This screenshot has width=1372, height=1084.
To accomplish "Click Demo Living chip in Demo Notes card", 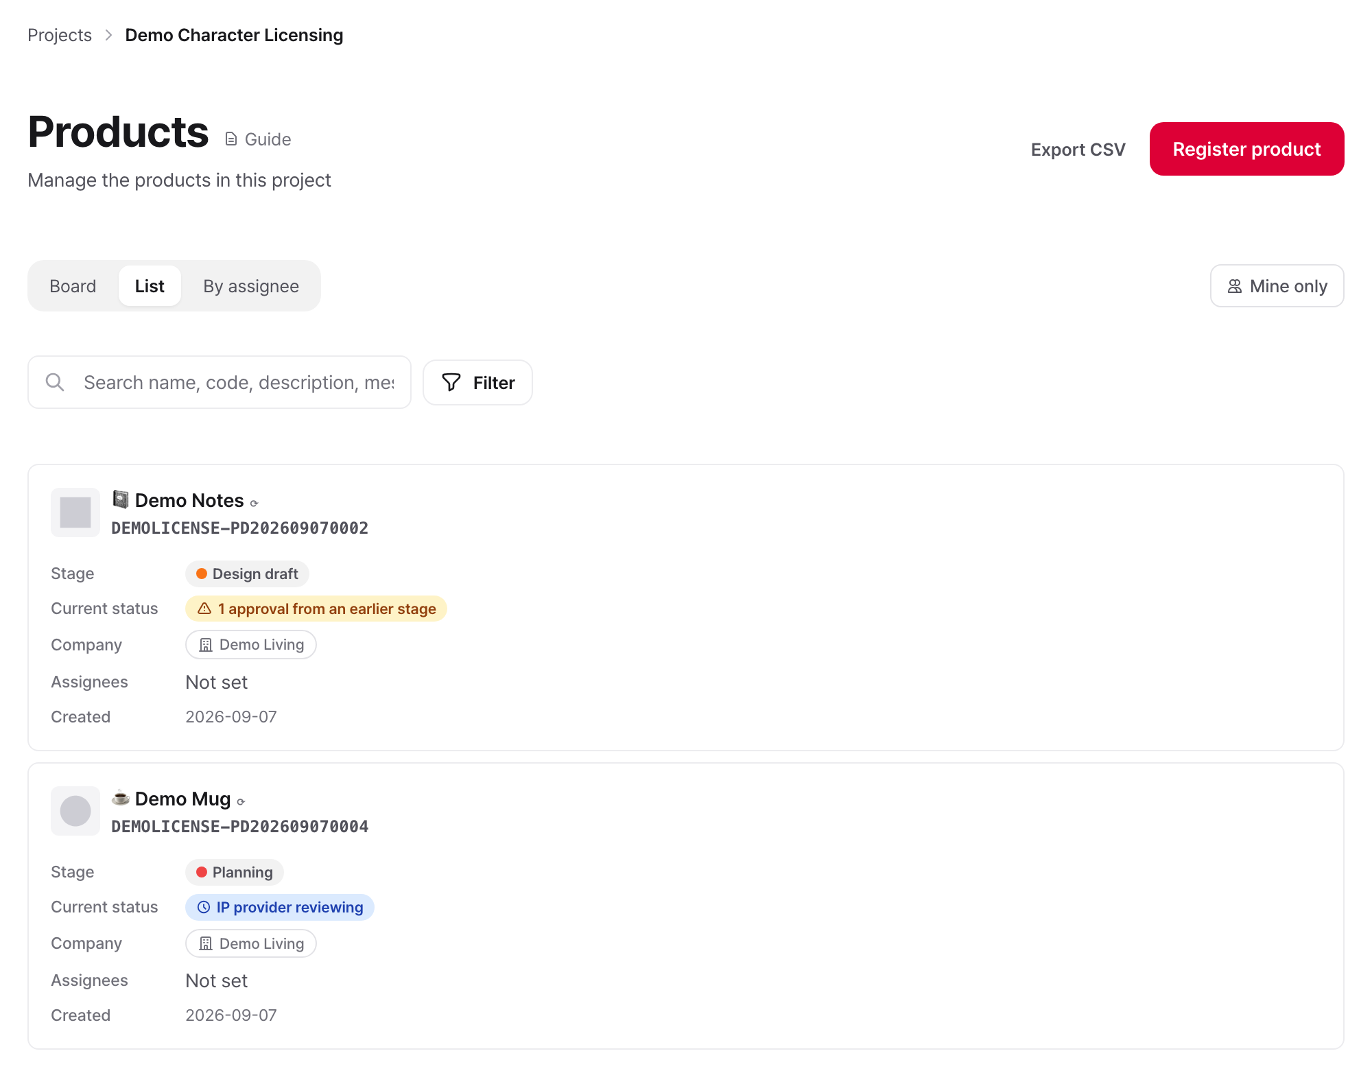I will (251, 645).
